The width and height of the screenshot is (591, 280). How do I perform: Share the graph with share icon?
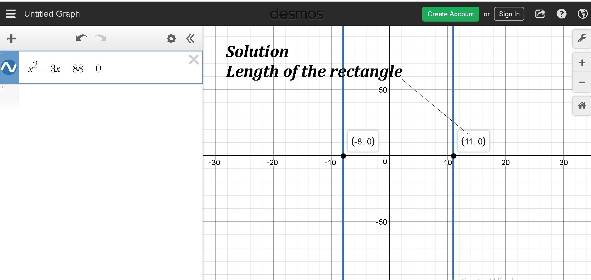coord(540,14)
